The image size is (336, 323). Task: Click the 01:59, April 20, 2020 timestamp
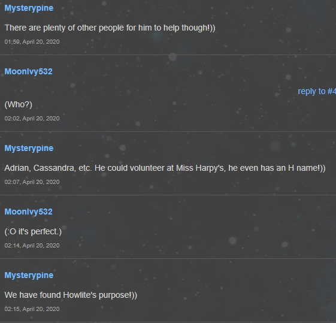point(32,42)
